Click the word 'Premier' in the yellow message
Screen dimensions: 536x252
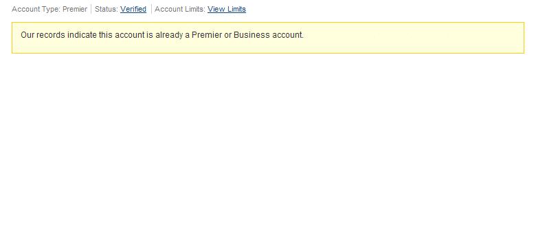coord(207,35)
